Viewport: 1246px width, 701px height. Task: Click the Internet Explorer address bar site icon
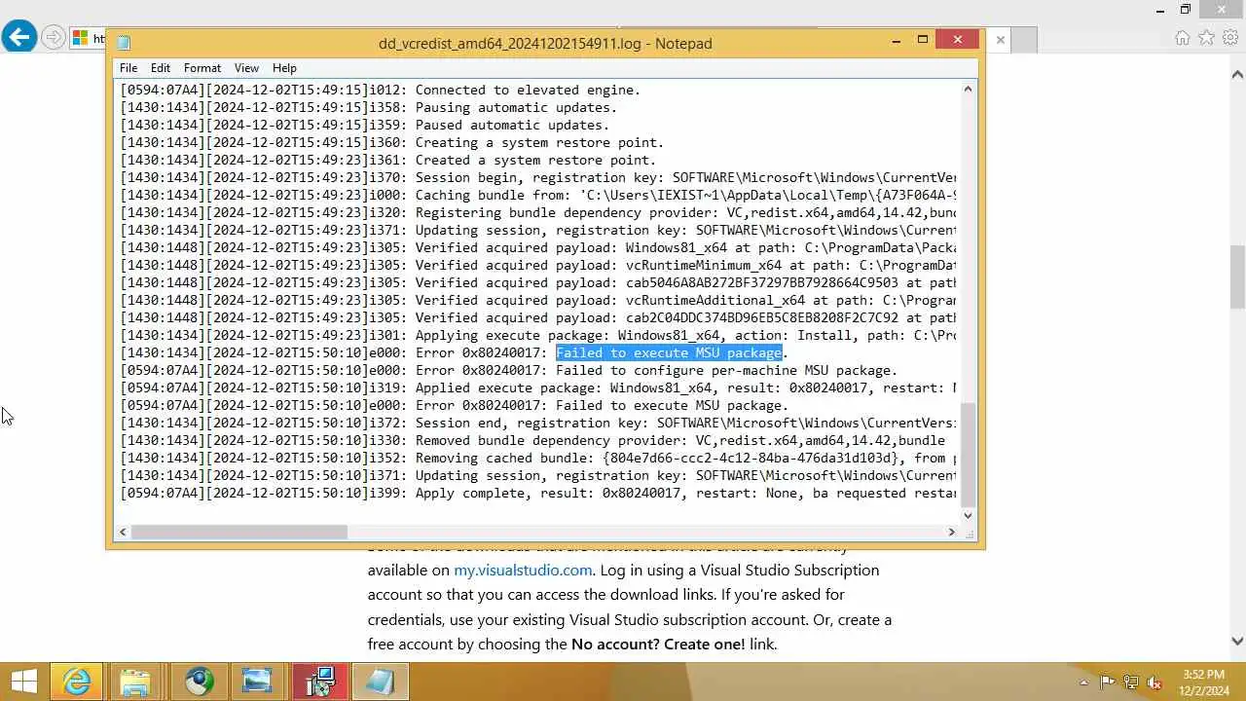pos(81,39)
